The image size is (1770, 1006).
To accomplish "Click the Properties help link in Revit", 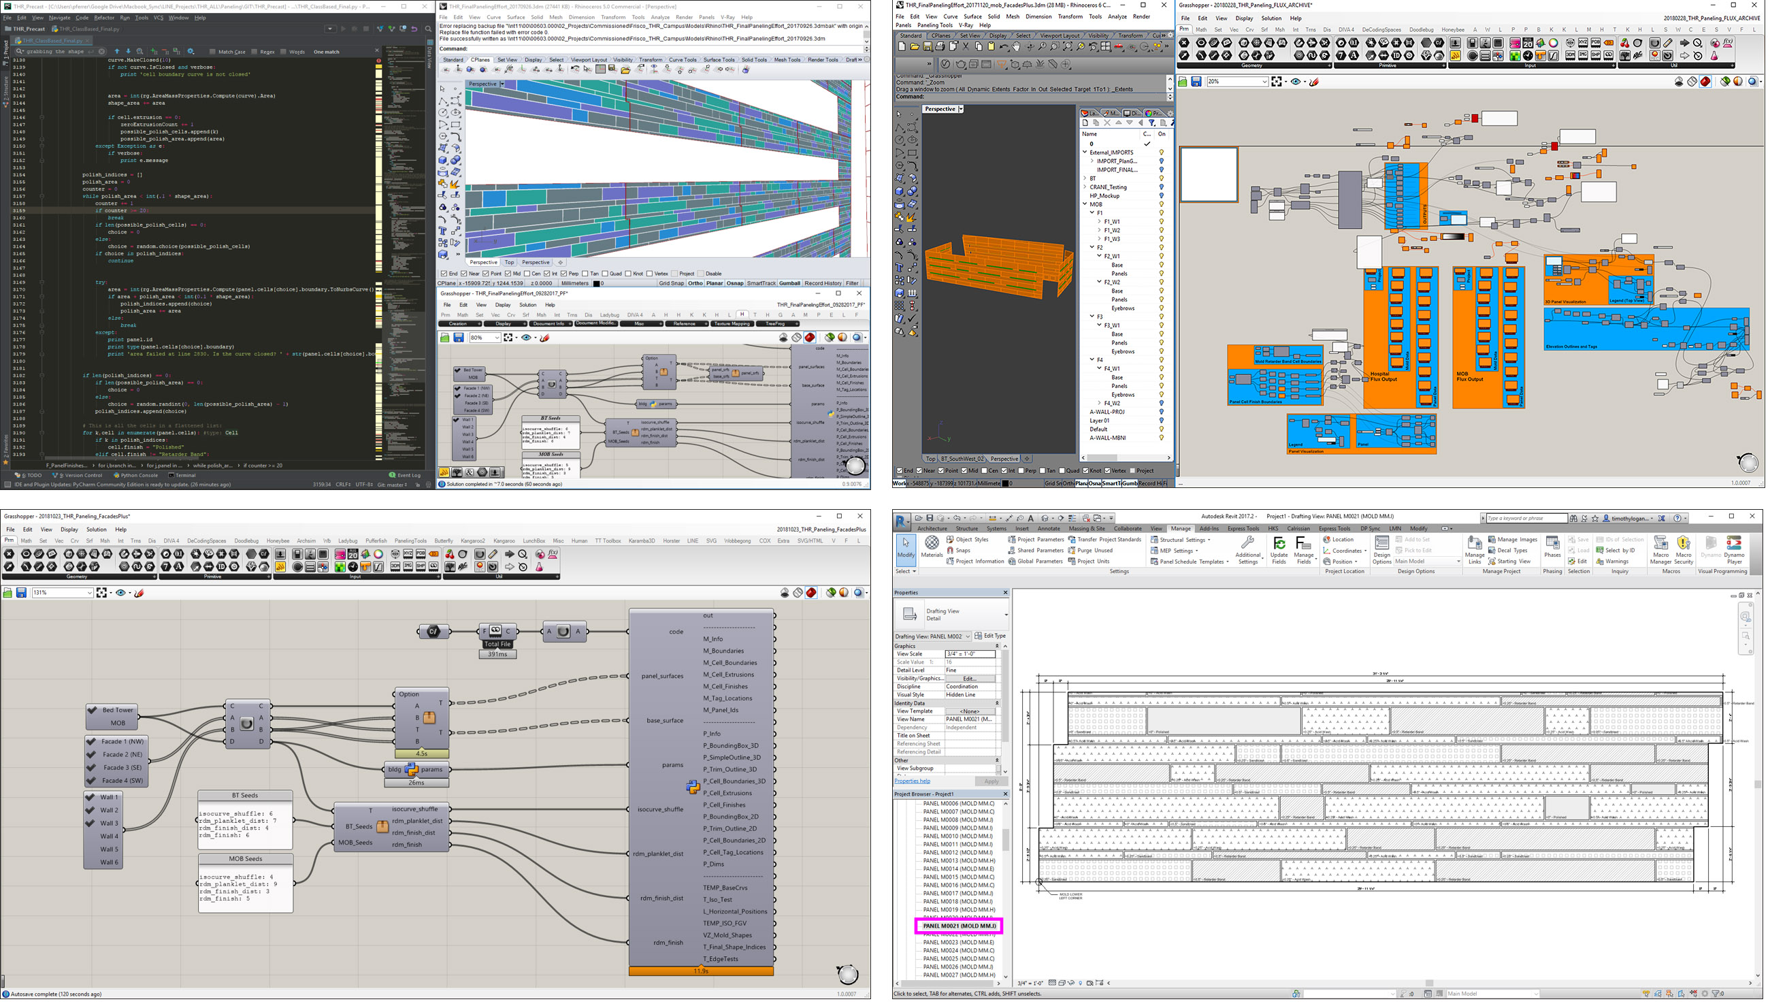I will click(x=913, y=781).
